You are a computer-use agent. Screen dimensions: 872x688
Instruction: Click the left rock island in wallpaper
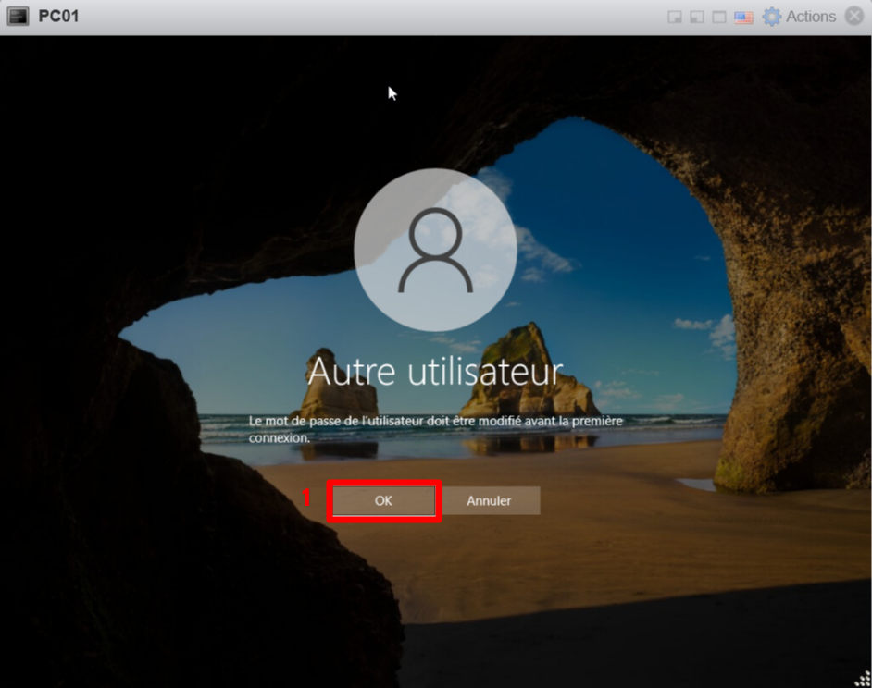340,388
